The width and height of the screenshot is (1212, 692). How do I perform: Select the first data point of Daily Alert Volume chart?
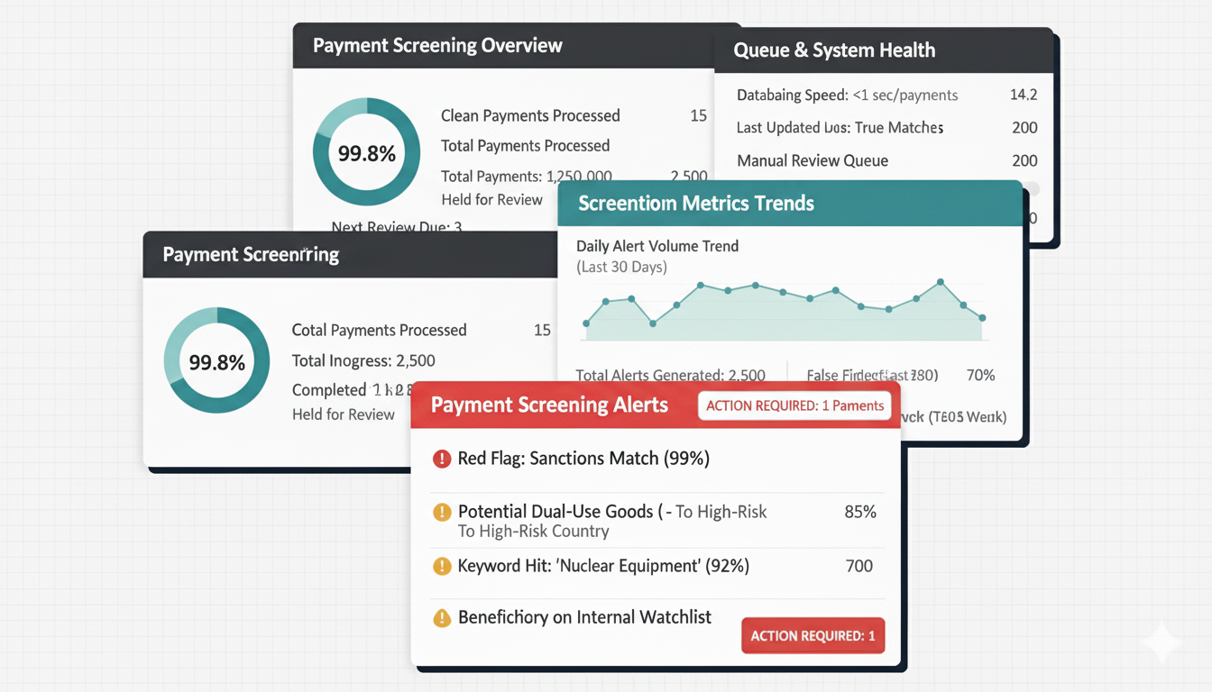coord(587,323)
